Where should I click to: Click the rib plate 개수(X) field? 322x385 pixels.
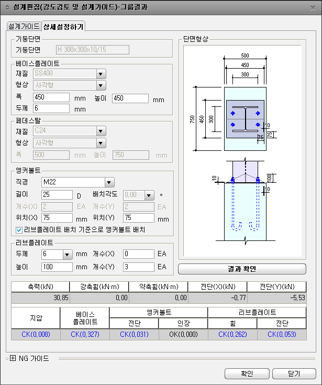[x=139, y=254]
